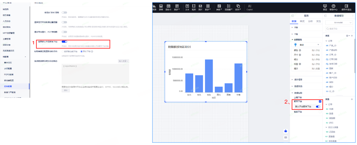Image resolution: width=357 pixels, height=145 pixels.
Task: Click the 搜索字段 search field
Action: (339, 29)
